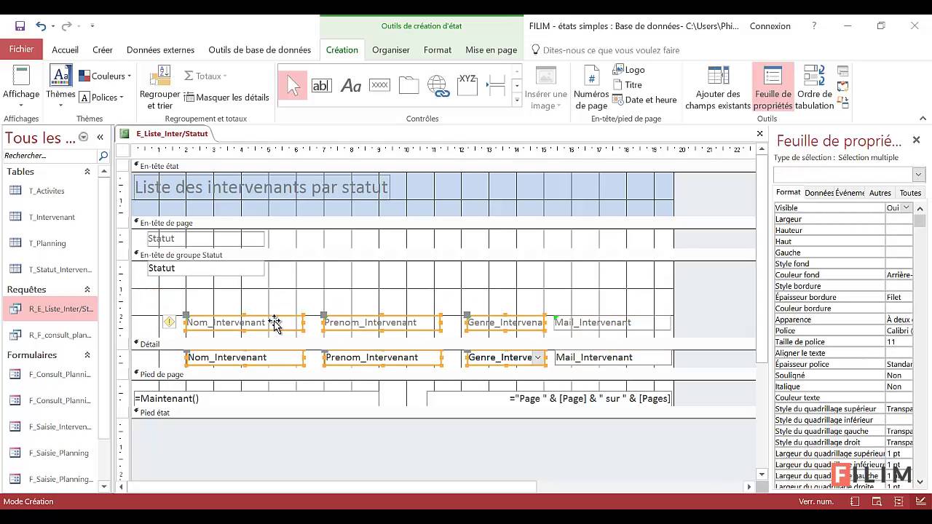The height and width of the screenshot is (524, 932).
Task: Insert a Titre in the report
Action: pyautogui.click(x=628, y=84)
